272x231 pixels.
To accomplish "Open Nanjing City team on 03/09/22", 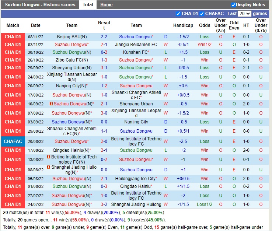I will (136, 122).
